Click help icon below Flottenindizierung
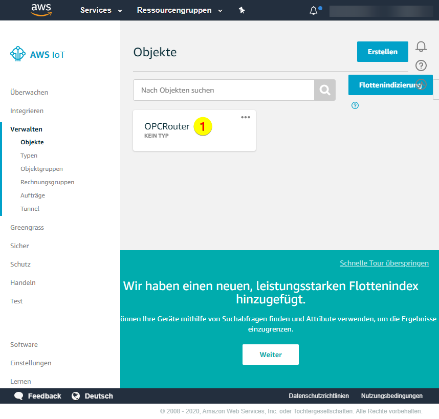 coord(355,105)
